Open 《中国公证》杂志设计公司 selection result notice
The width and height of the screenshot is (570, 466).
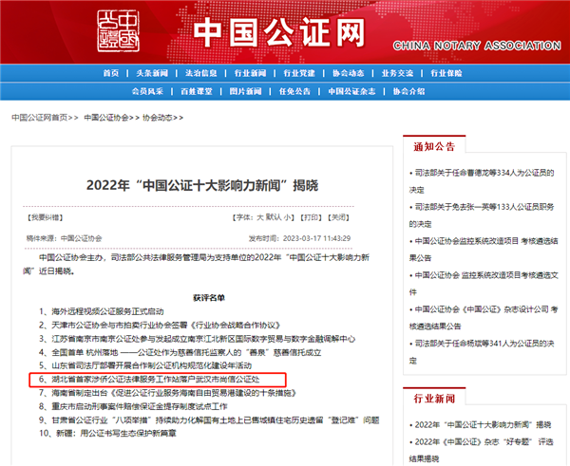(484, 318)
